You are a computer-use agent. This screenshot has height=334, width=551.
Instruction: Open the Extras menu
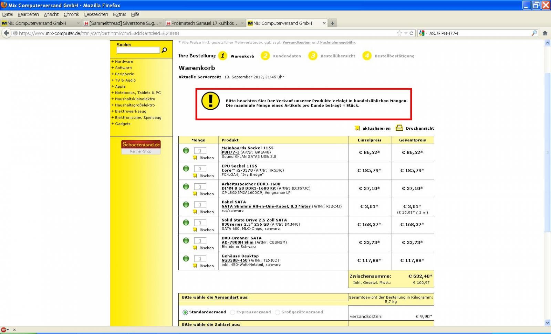tap(119, 14)
